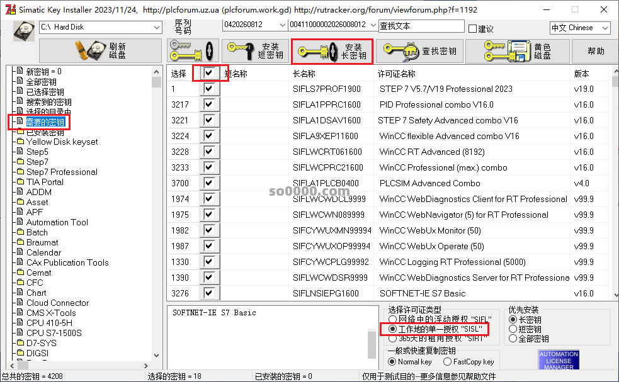Uncheck the checkbox for row 3221
Screen dimensions: 619x382
(209, 120)
